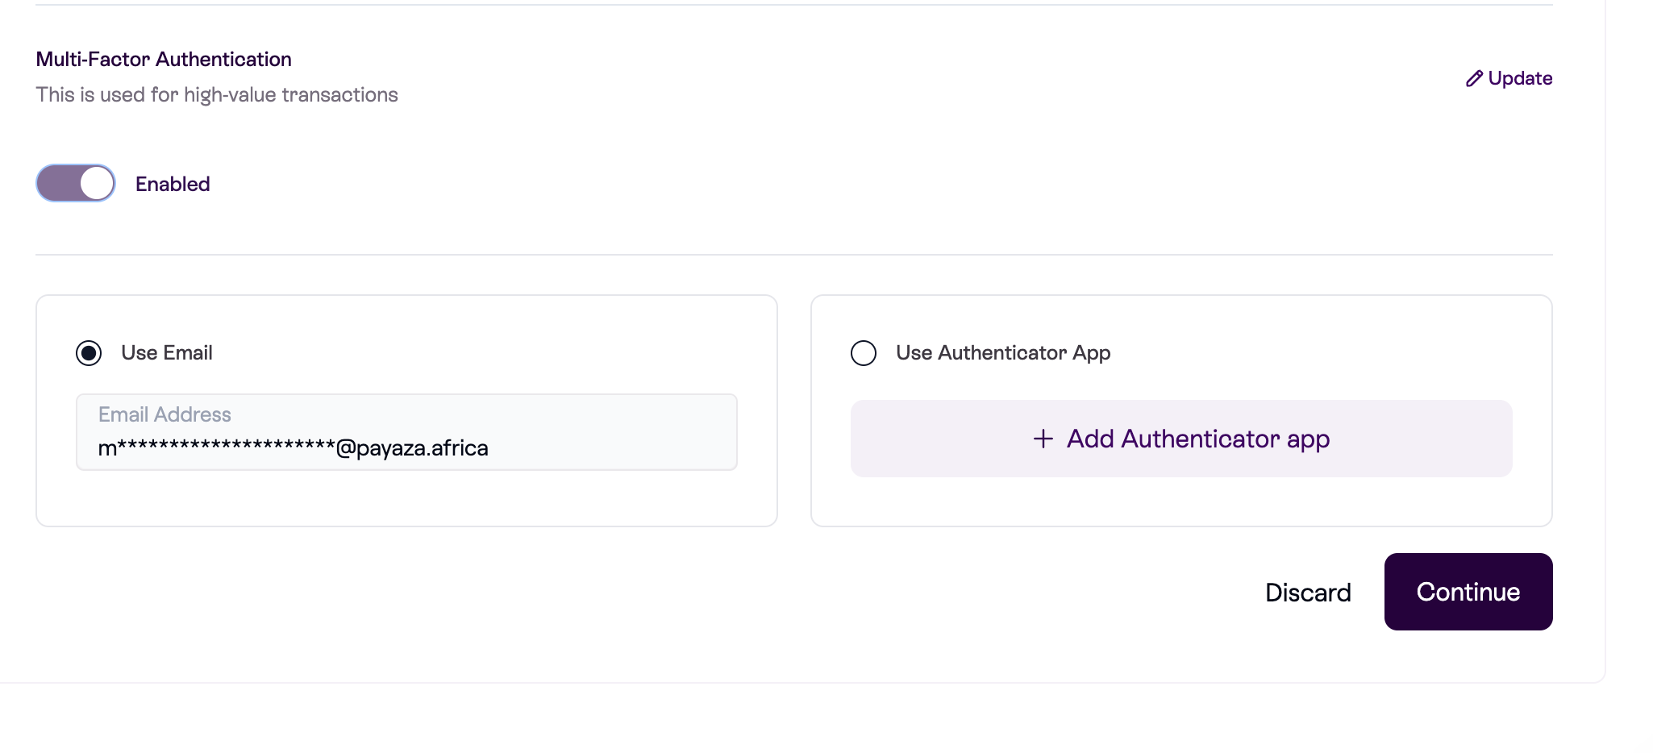Click the Multi-Factor Authentication heading
Viewport: 1653px width, 753px height.
[164, 60]
